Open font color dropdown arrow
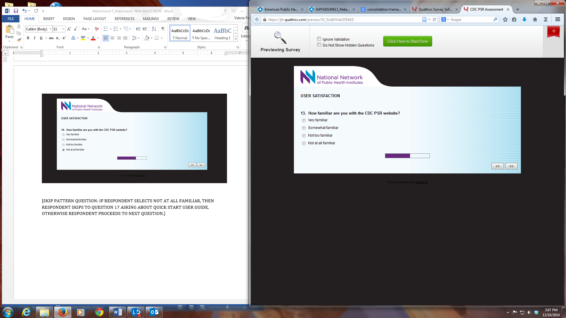The width and height of the screenshot is (566, 318). [x=98, y=38]
